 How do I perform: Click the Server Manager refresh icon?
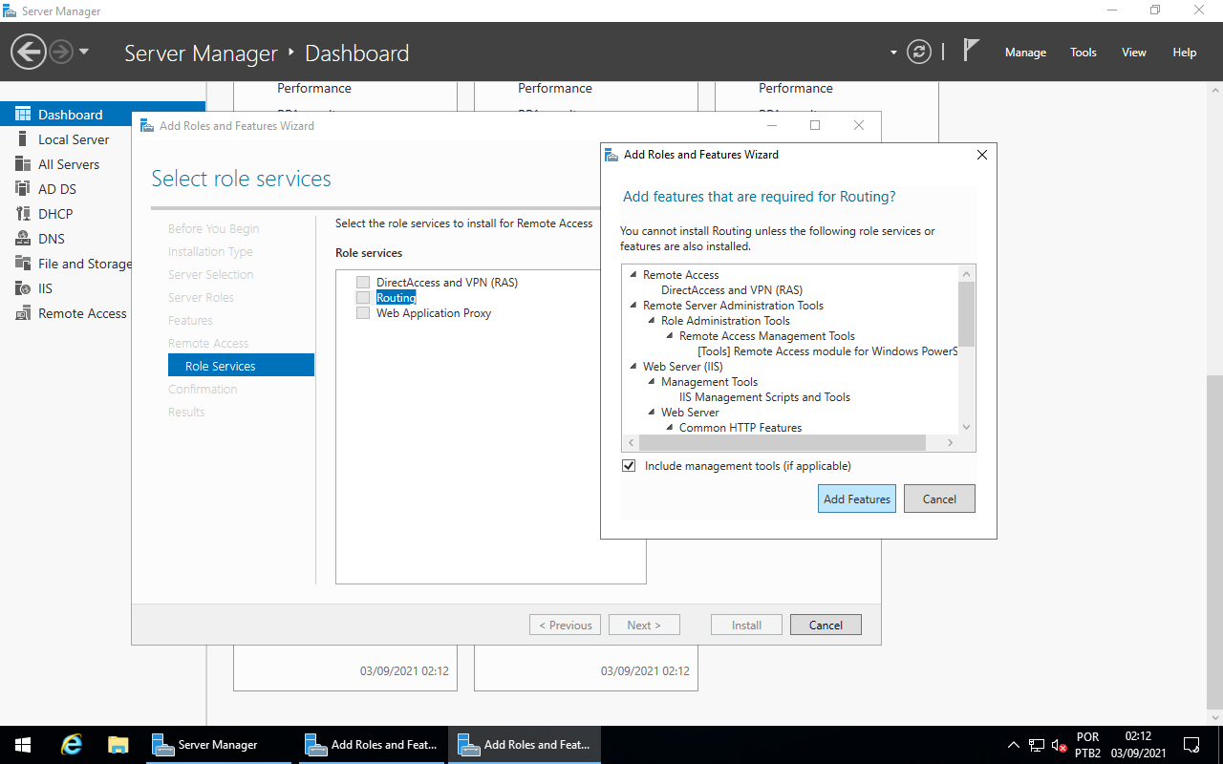919,53
